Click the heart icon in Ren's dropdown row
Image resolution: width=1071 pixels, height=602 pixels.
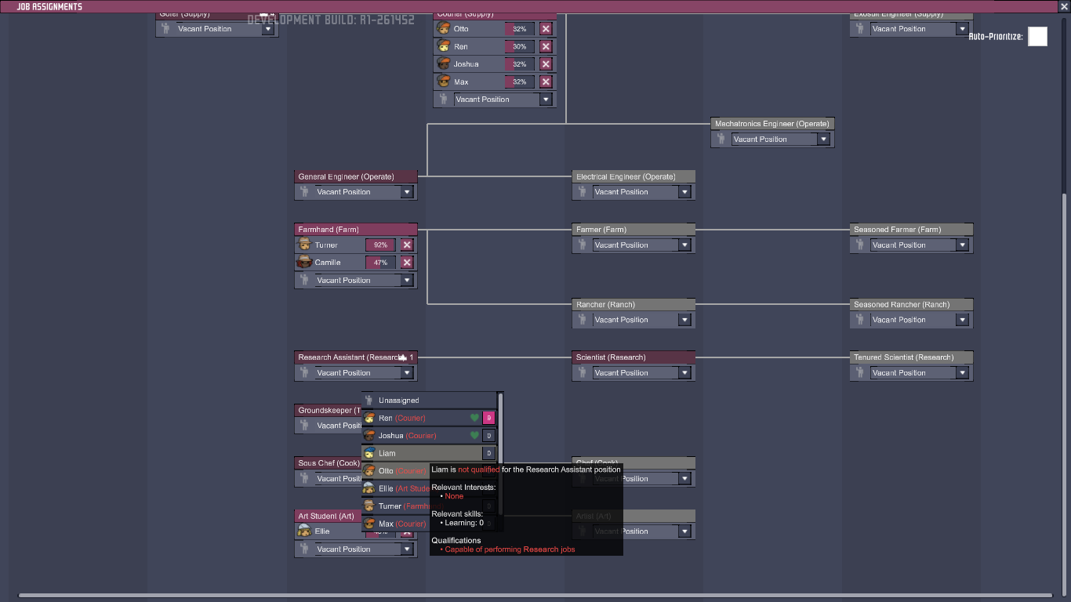(x=474, y=418)
